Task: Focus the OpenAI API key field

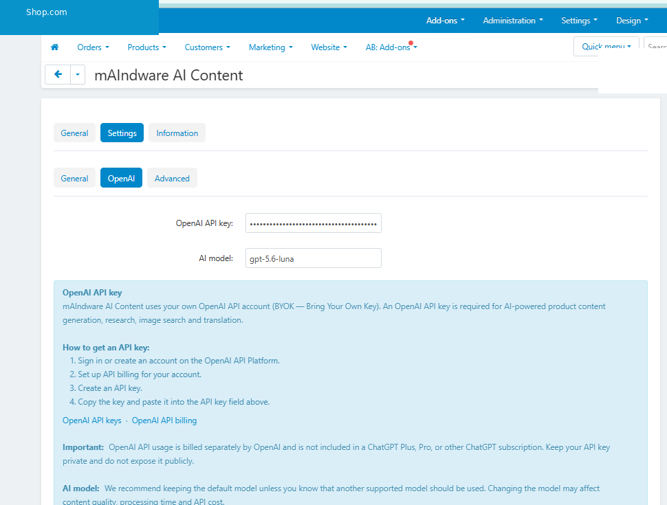Action: point(314,223)
